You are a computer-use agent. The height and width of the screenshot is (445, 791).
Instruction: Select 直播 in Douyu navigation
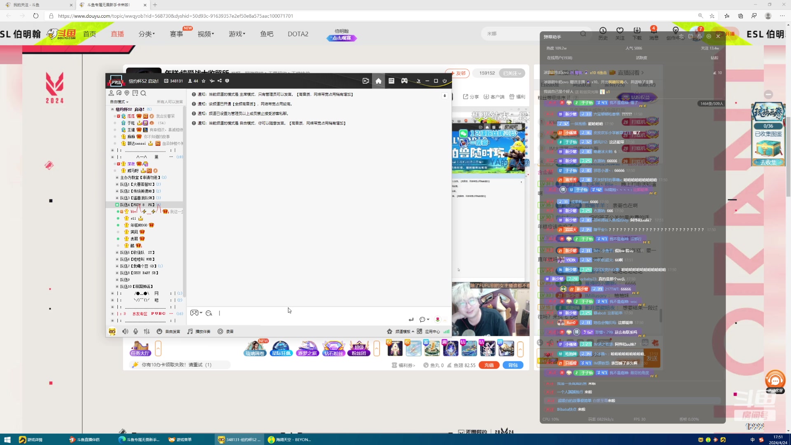117,34
